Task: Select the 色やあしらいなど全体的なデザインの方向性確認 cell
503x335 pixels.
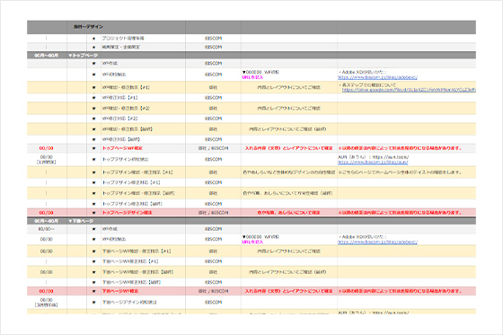Action: click(288, 172)
